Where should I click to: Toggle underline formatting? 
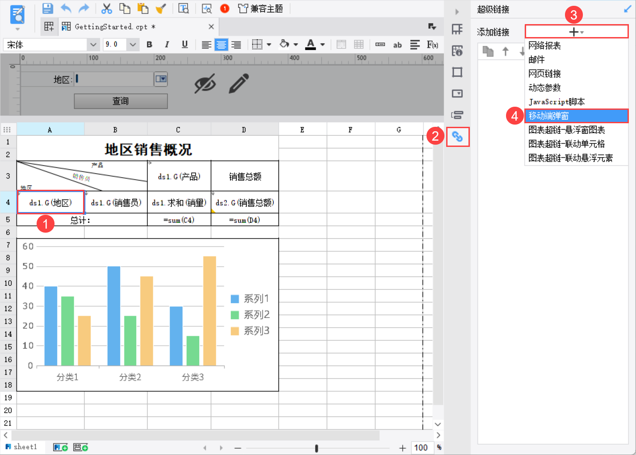point(184,44)
